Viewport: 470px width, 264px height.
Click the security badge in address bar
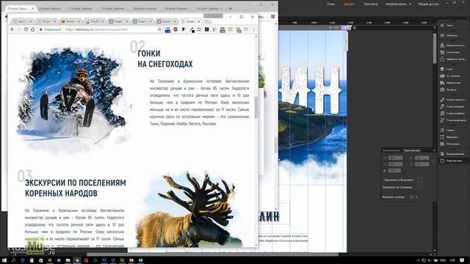tap(51, 29)
